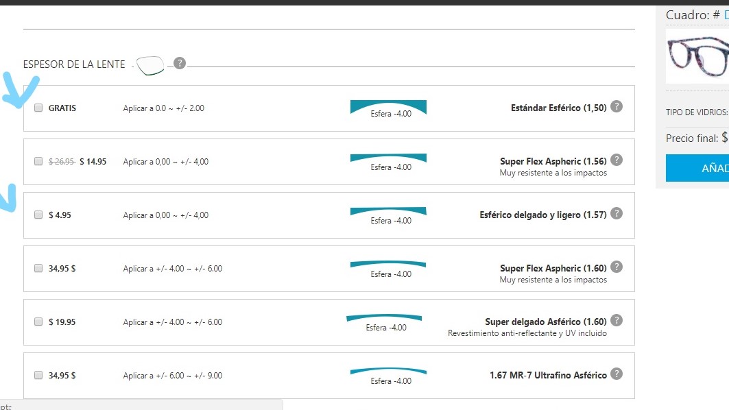Click help icon beside Espesor de la lente
Screen dimensions: 729x410
tap(179, 64)
